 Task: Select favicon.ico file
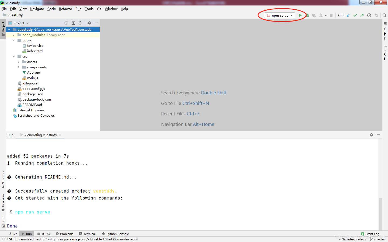pos(35,46)
